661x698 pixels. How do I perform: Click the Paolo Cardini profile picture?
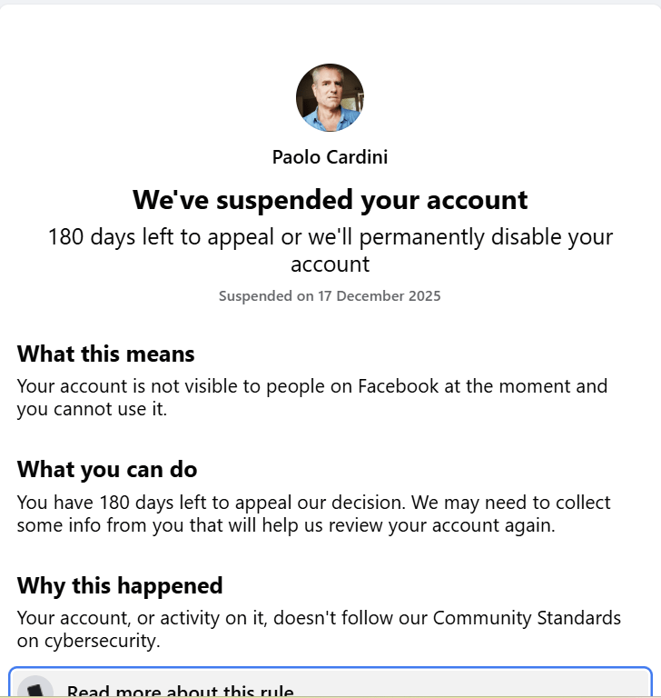pyautogui.click(x=330, y=98)
